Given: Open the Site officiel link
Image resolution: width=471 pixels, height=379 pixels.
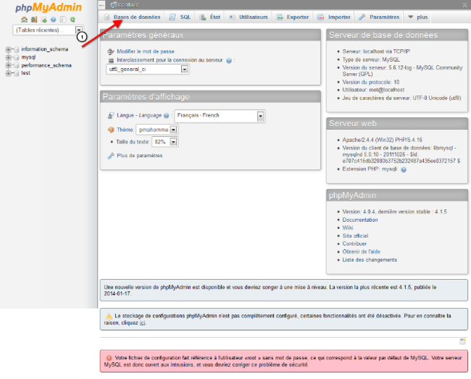Looking at the screenshot, I should pyautogui.click(x=355, y=236).
